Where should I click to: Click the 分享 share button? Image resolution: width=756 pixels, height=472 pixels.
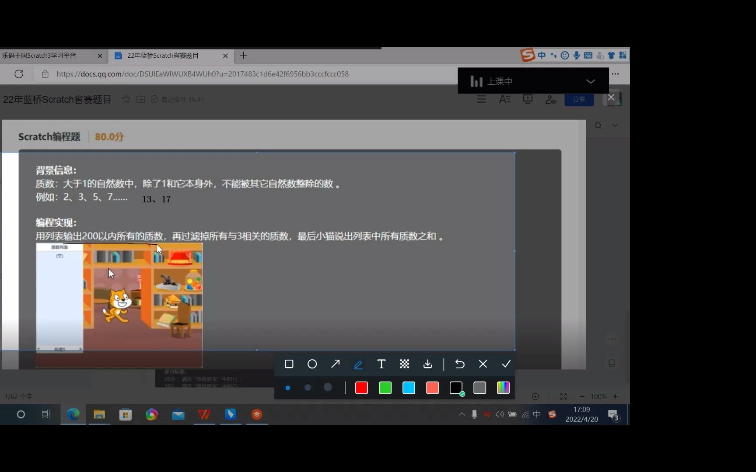pos(579,99)
